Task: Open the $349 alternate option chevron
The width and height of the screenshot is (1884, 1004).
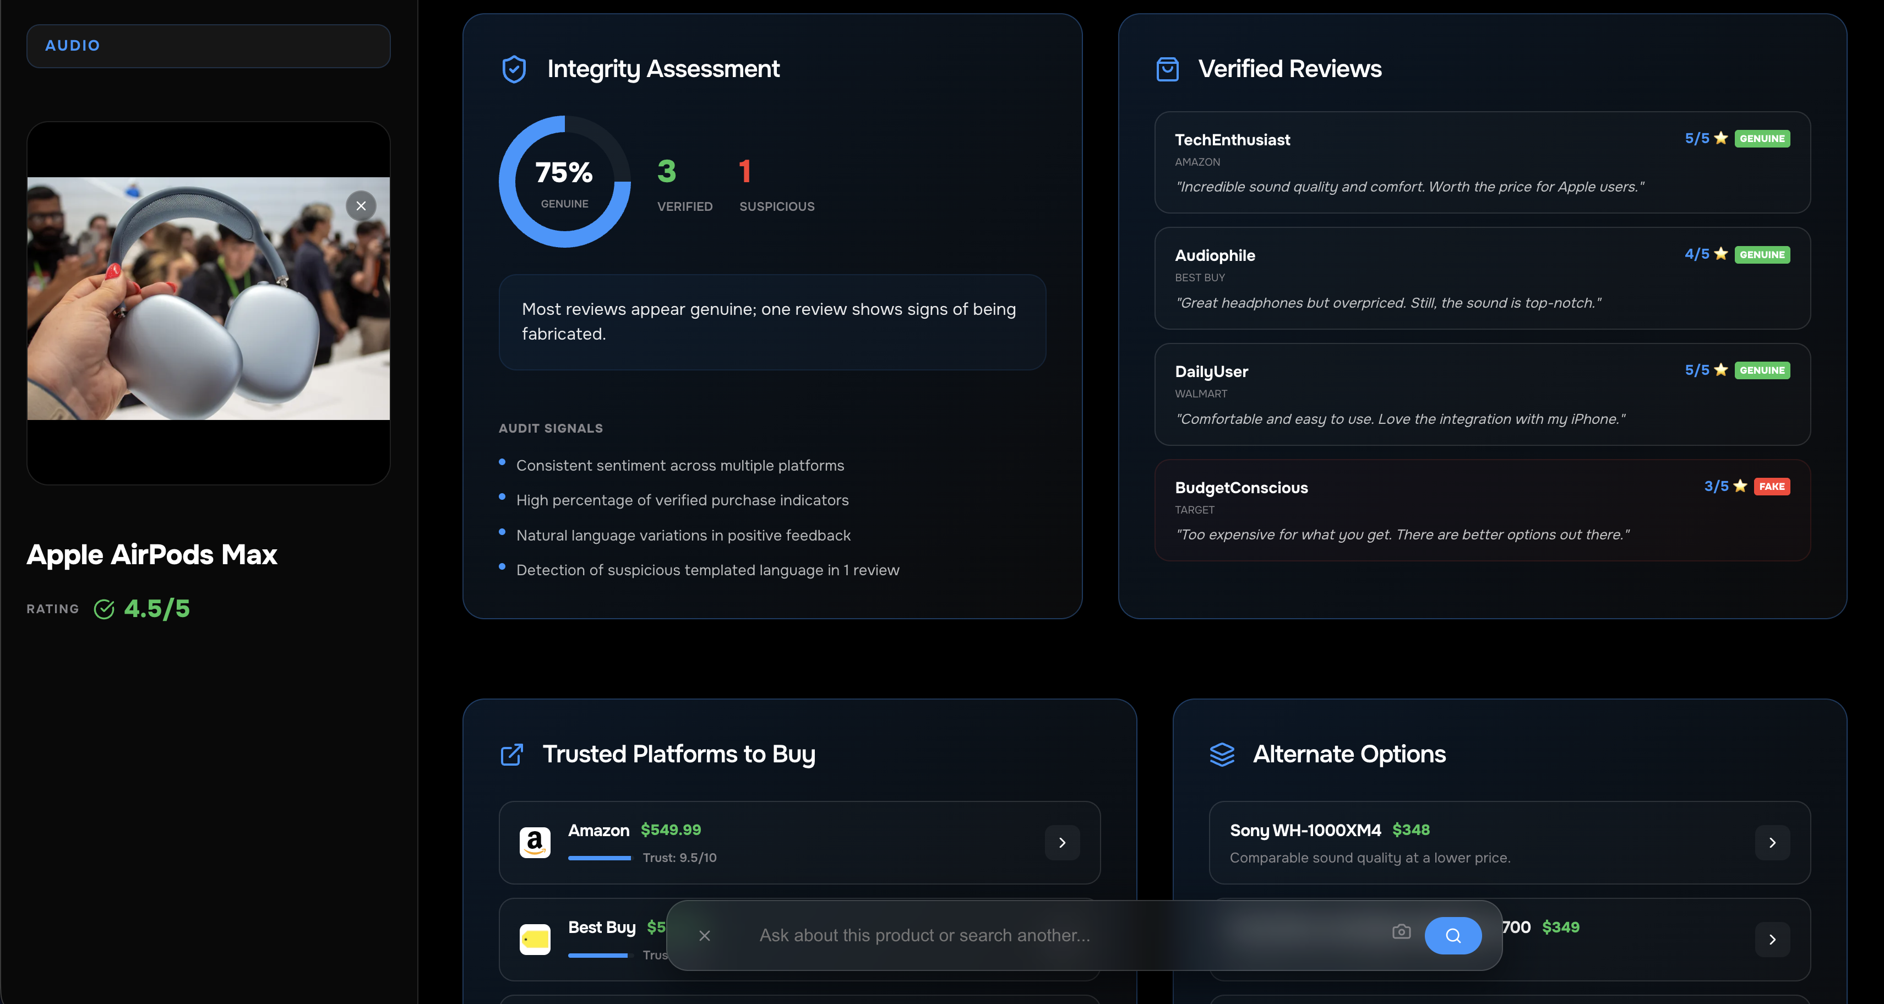Action: tap(1771, 939)
